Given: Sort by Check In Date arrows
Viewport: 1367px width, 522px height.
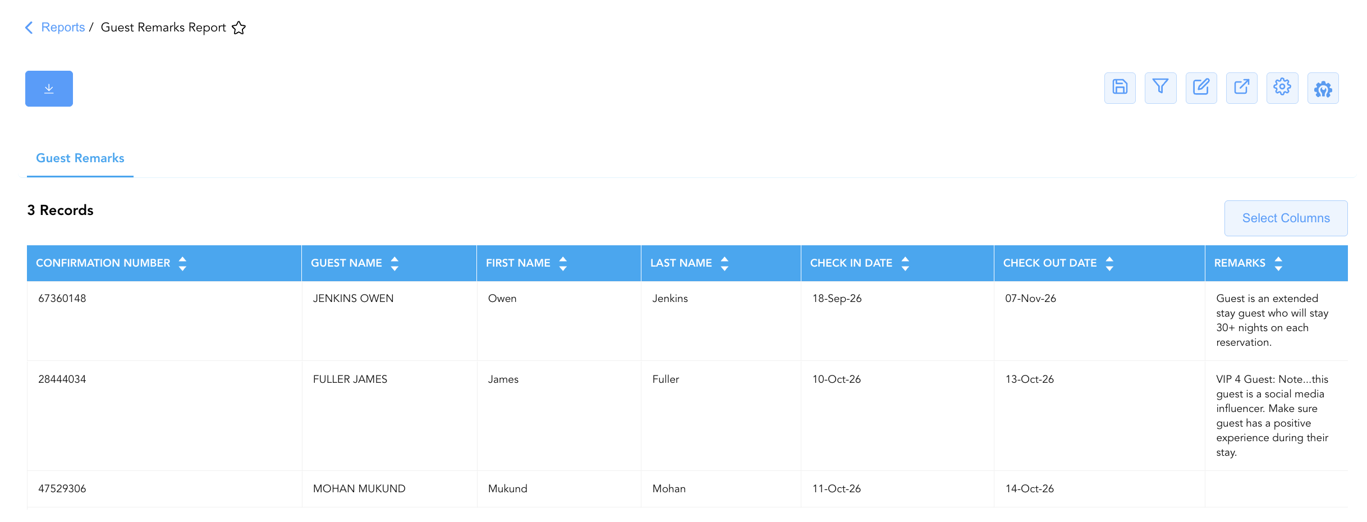Looking at the screenshot, I should point(905,263).
